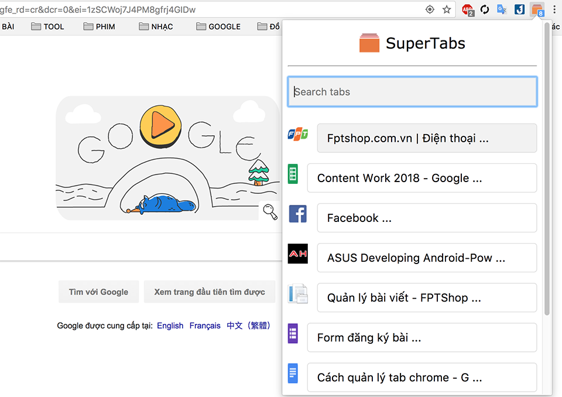Click the document favicon beside Quản lý bài viết
562x397 pixels.
point(298,293)
